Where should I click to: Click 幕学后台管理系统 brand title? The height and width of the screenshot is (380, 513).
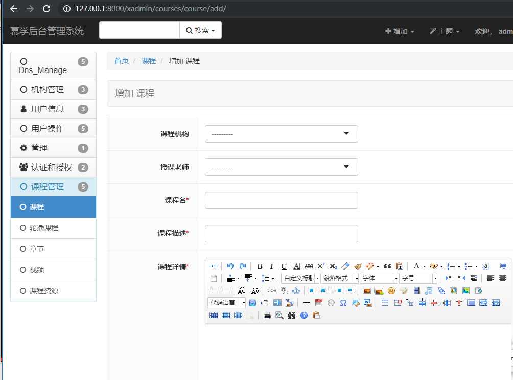(x=47, y=31)
